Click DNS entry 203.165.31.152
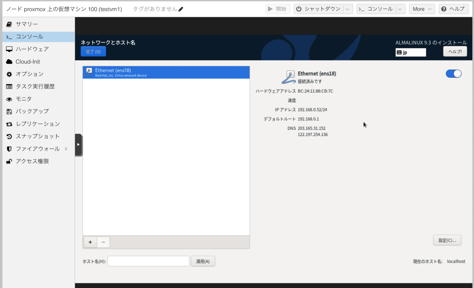The width and height of the screenshot is (474, 288). [312, 128]
